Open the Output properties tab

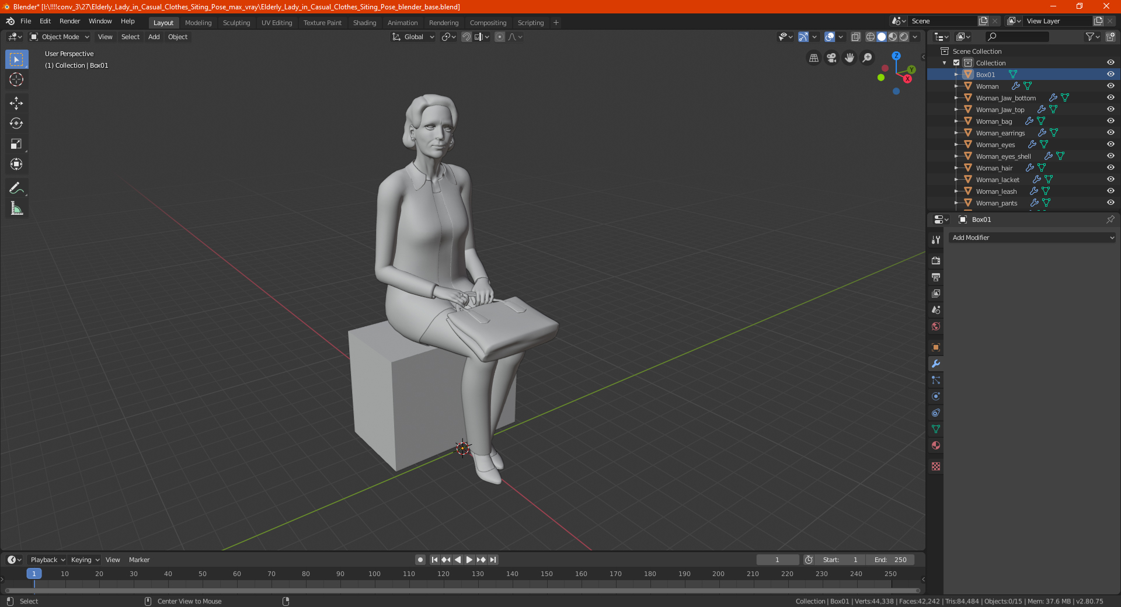[x=936, y=277]
